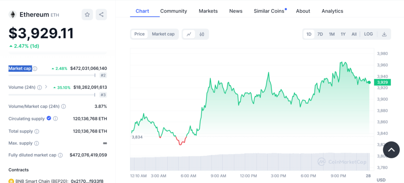404x183 pixels.
Task: Open the News tab
Action: coord(236,11)
